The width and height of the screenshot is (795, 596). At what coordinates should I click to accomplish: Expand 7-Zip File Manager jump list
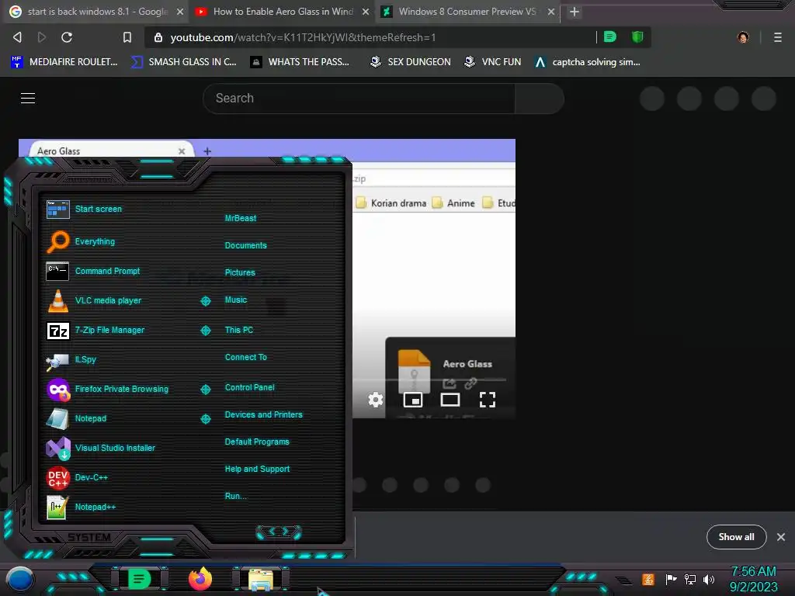[x=205, y=331]
